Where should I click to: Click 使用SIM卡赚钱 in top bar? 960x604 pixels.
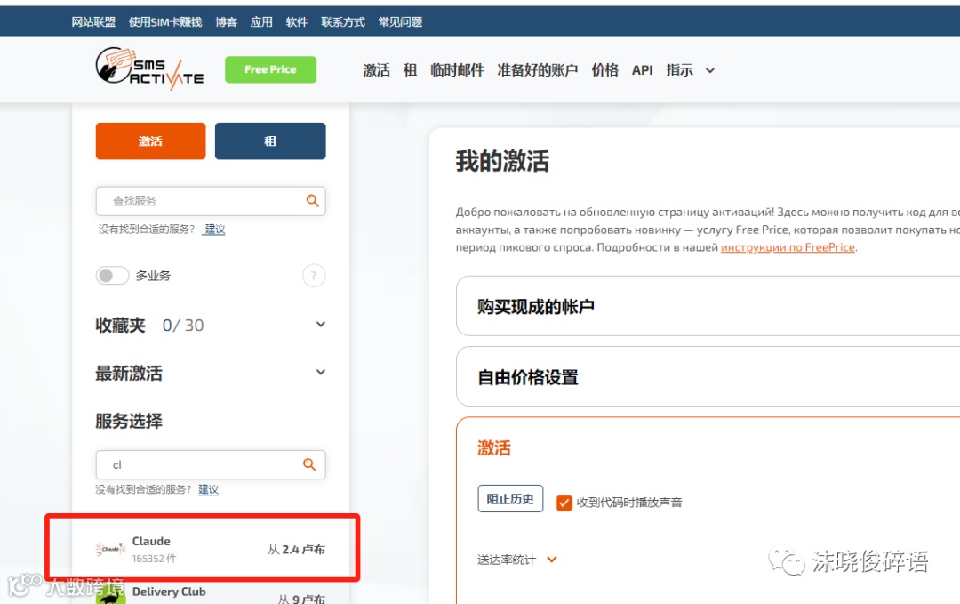165,22
